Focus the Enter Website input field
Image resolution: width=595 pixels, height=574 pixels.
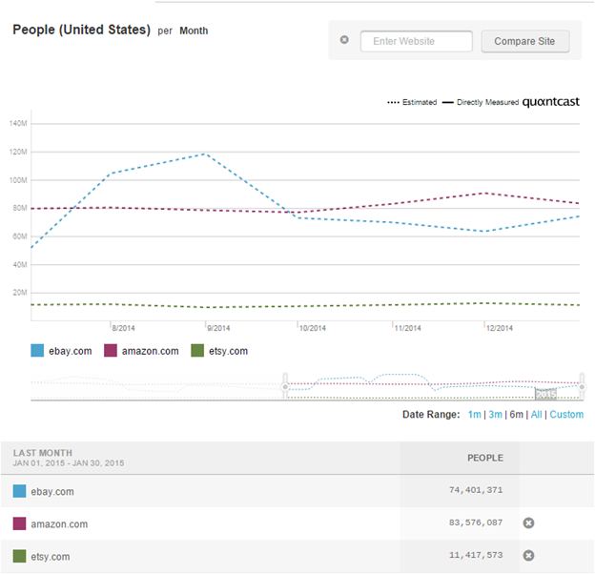(416, 41)
